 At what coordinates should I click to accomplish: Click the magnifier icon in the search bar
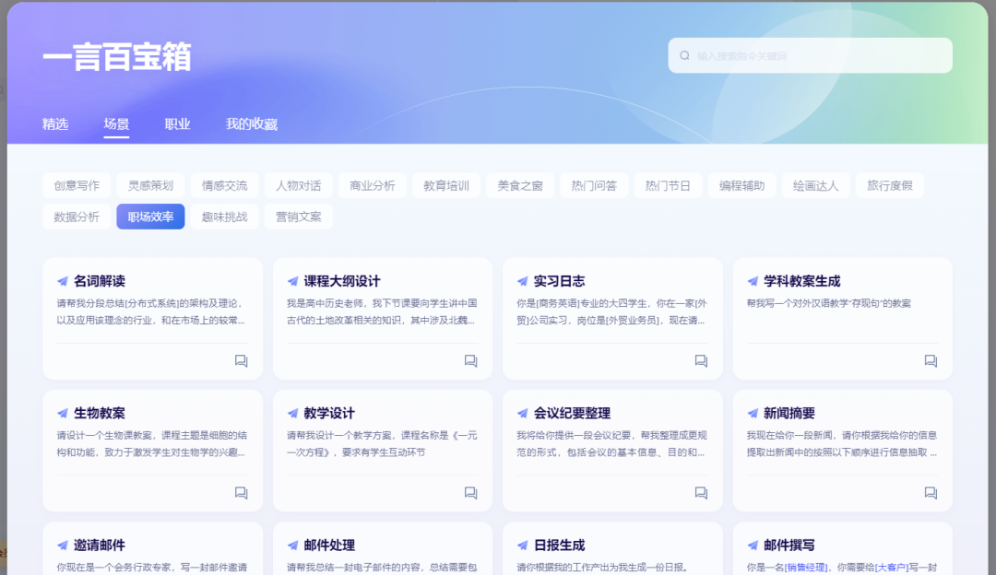(683, 55)
